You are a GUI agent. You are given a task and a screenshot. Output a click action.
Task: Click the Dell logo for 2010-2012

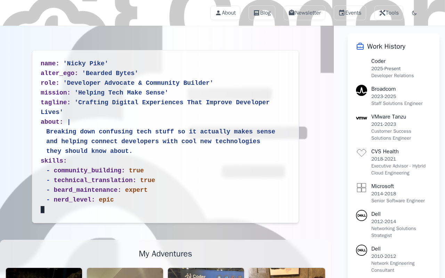pos(362,250)
